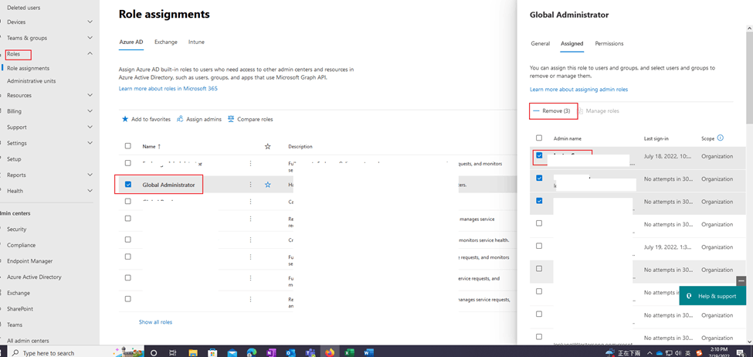The width and height of the screenshot is (753, 357).
Task: Expand the Reports navigation section
Action: click(x=90, y=175)
